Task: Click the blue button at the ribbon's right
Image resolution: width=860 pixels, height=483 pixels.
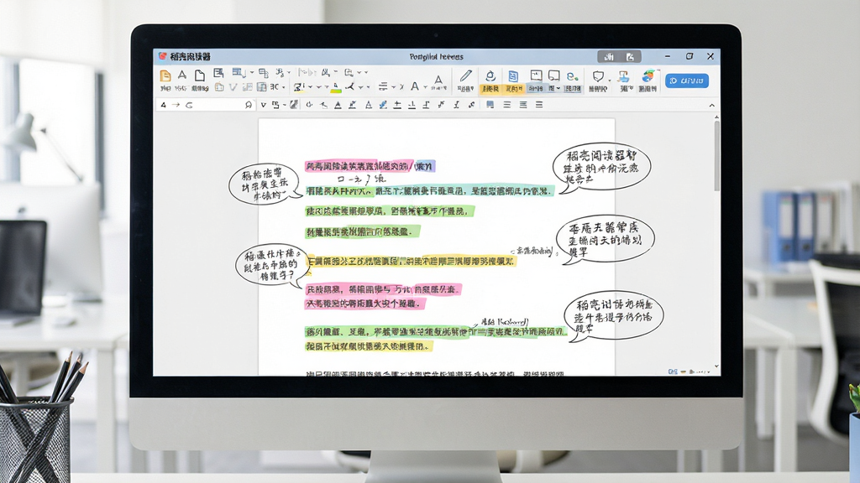Action: [687, 80]
